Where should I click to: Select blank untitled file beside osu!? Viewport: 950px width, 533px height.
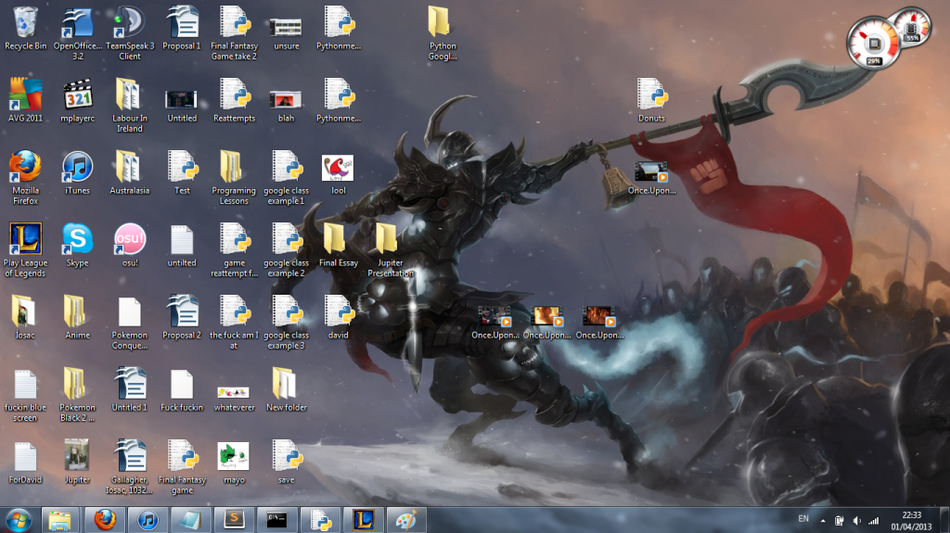click(x=182, y=240)
